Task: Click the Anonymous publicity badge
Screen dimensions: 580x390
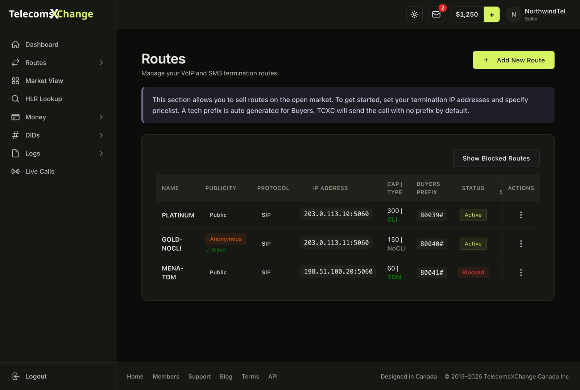Action: point(225,239)
